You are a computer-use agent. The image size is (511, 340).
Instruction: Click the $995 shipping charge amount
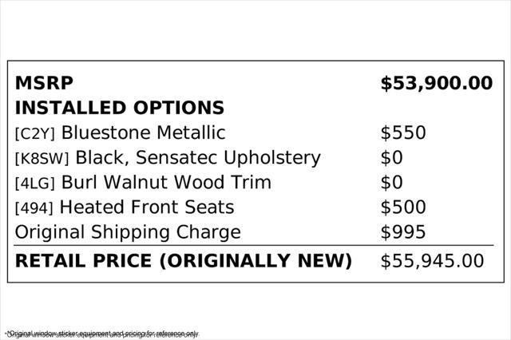pos(403,232)
